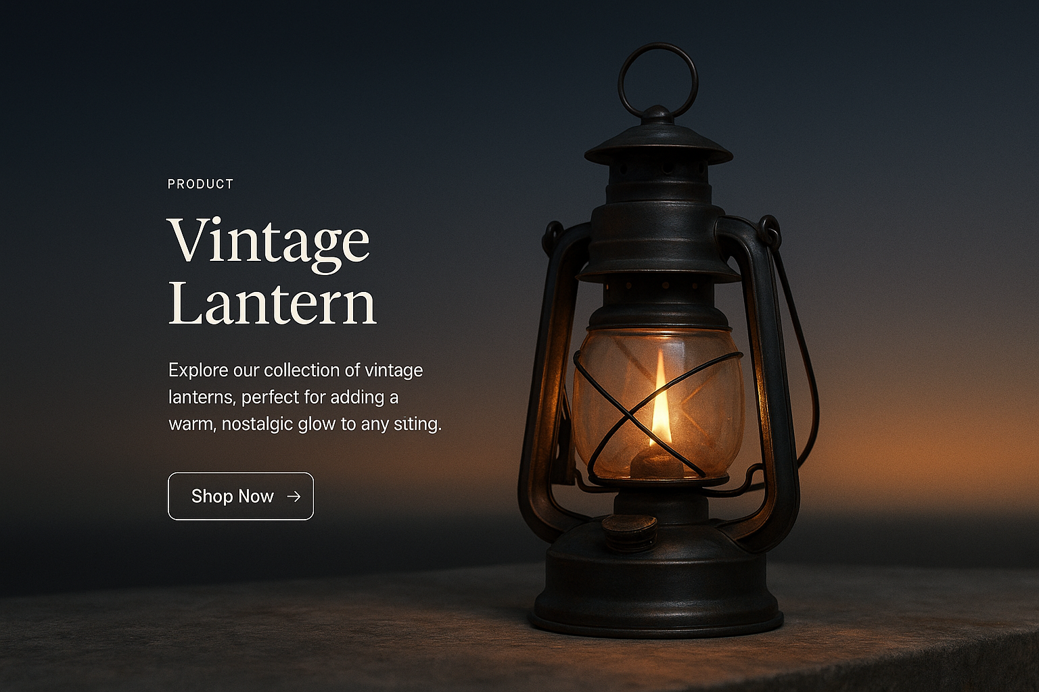Click the round hanging ring atop lantern
Viewport: 1039px width, 692px height.
657,81
